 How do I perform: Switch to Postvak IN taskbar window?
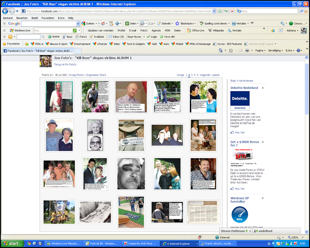point(102,244)
